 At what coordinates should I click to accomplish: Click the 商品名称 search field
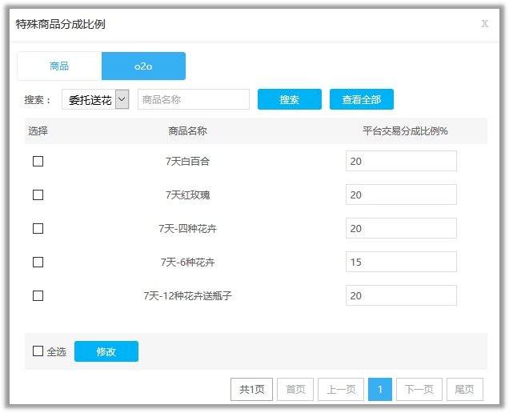[x=194, y=100]
